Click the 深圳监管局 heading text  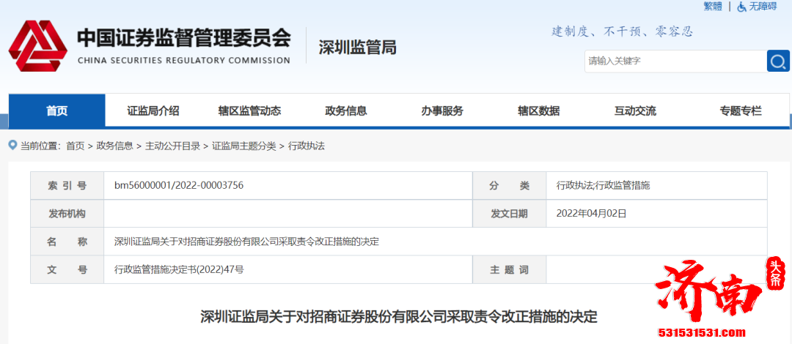click(358, 48)
